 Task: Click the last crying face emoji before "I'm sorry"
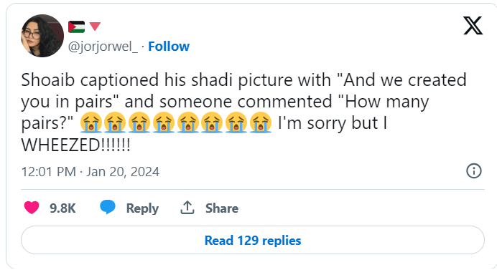[x=261, y=122]
